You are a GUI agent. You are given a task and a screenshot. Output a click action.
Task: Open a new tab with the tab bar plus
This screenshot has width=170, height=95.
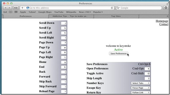click(167, 16)
